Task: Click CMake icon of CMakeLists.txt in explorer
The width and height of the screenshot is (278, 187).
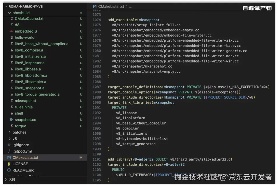Action: [x=9, y=157]
